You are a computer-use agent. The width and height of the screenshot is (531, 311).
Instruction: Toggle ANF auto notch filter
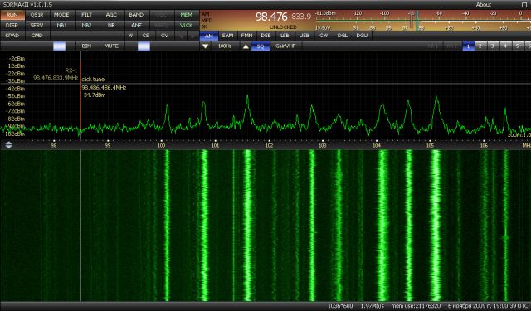tap(136, 26)
